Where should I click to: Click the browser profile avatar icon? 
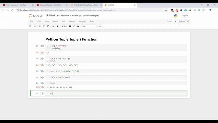tap(210, 10)
